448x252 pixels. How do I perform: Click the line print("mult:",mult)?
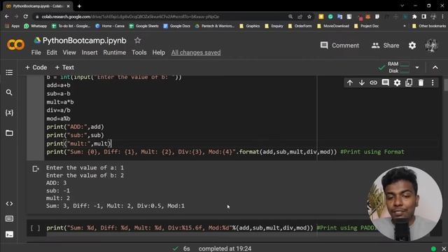(x=78, y=143)
